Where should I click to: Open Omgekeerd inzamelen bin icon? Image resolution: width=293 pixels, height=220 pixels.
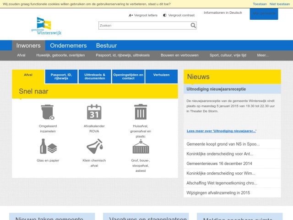(48, 112)
